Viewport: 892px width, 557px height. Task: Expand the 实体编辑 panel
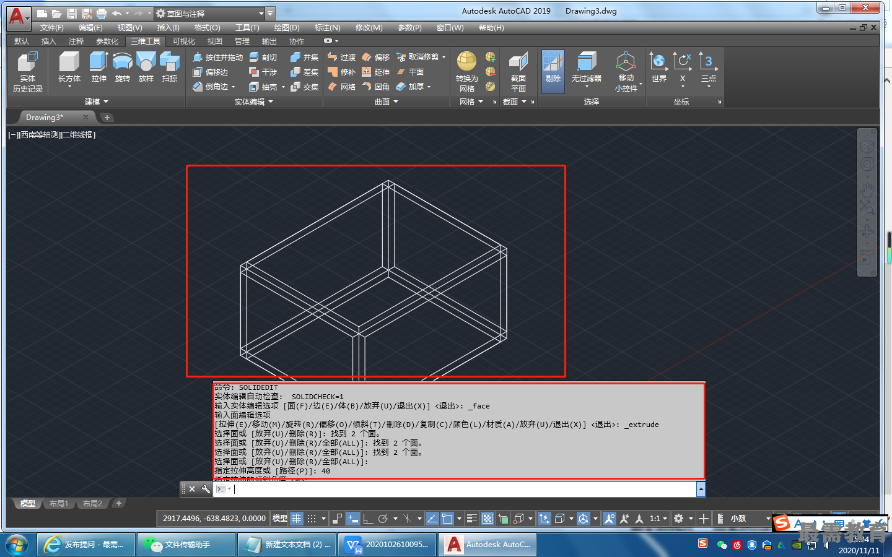pos(253,101)
